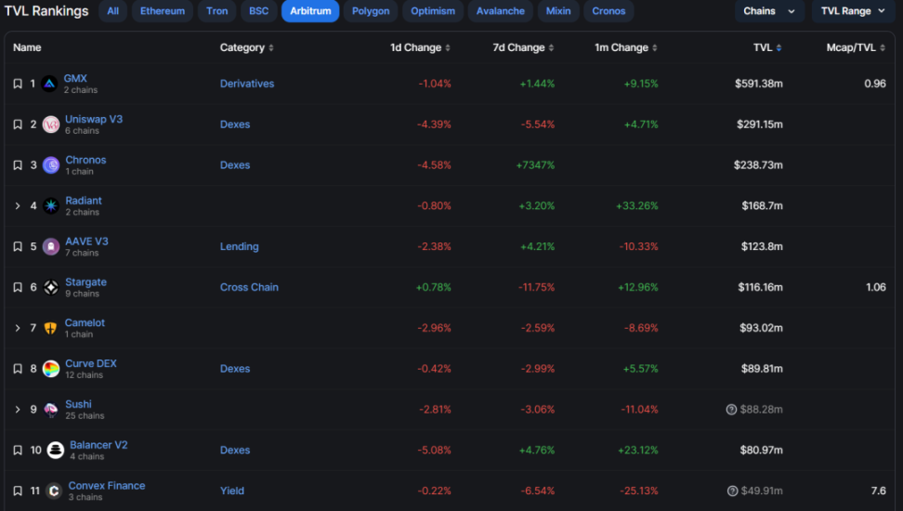Viewport: 903px width, 511px height.
Task: Click the Radiant protocol logo icon
Action: click(x=51, y=206)
